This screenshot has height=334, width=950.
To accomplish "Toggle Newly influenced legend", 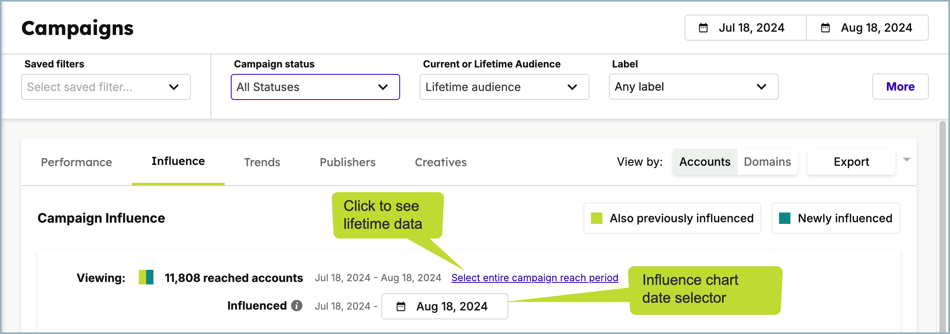I will coord(835,219).
